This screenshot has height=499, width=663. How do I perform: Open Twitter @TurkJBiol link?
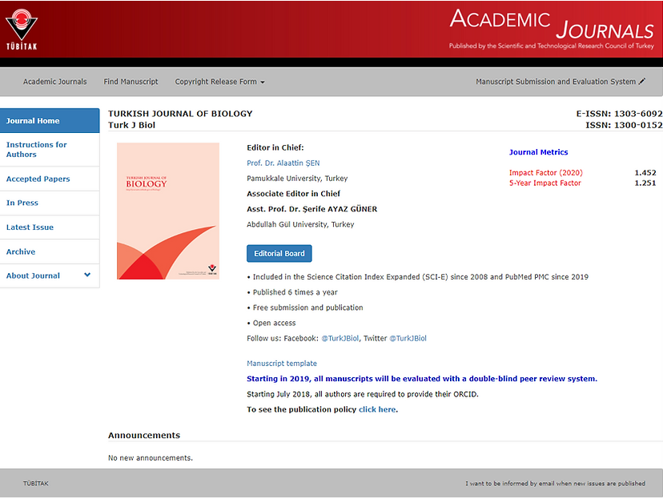click(x=408, y=338)
